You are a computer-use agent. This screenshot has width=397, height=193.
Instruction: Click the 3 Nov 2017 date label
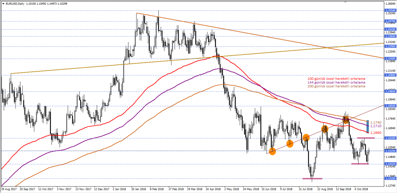pyautogui.click(x=64, y=189)
